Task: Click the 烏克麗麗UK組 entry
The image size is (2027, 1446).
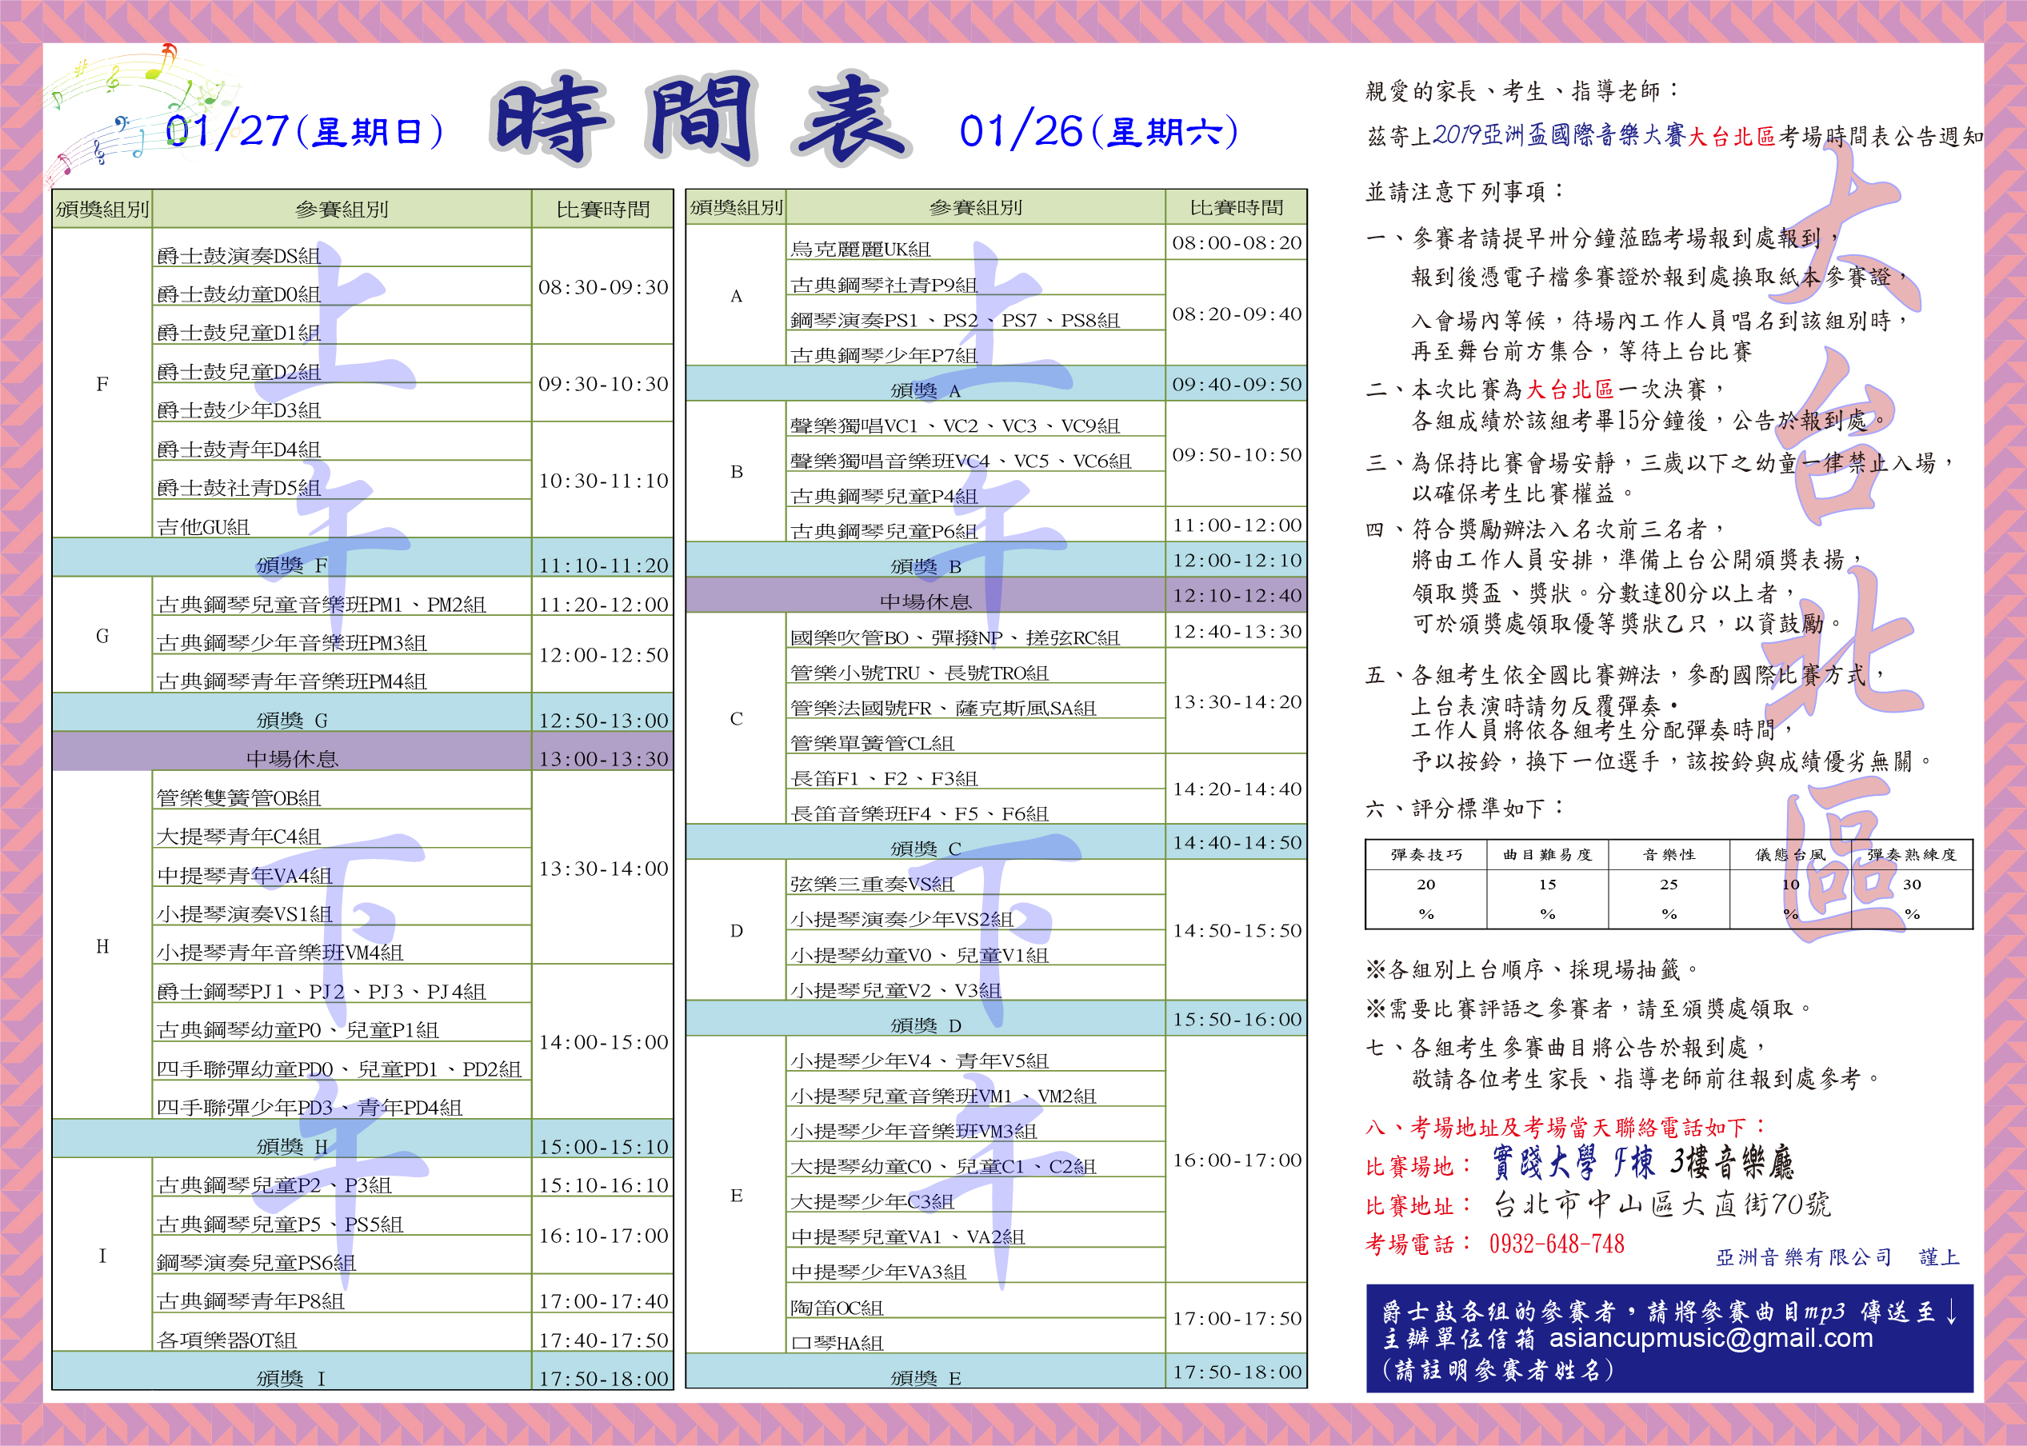Action: [861, 250]
